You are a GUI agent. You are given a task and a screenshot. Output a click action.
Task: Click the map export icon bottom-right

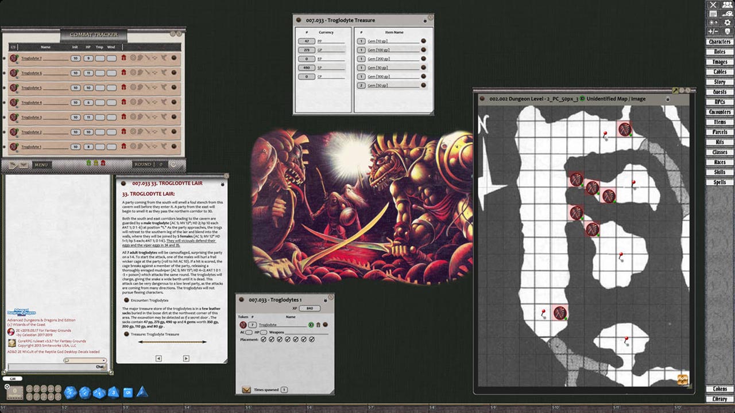(683, 380)
